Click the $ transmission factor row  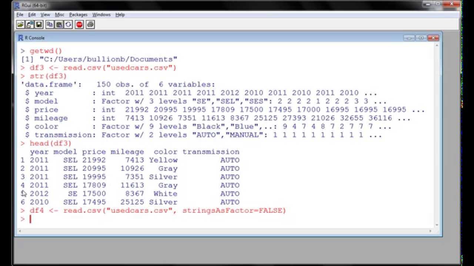pyautogui.click(x=203, y=135)
